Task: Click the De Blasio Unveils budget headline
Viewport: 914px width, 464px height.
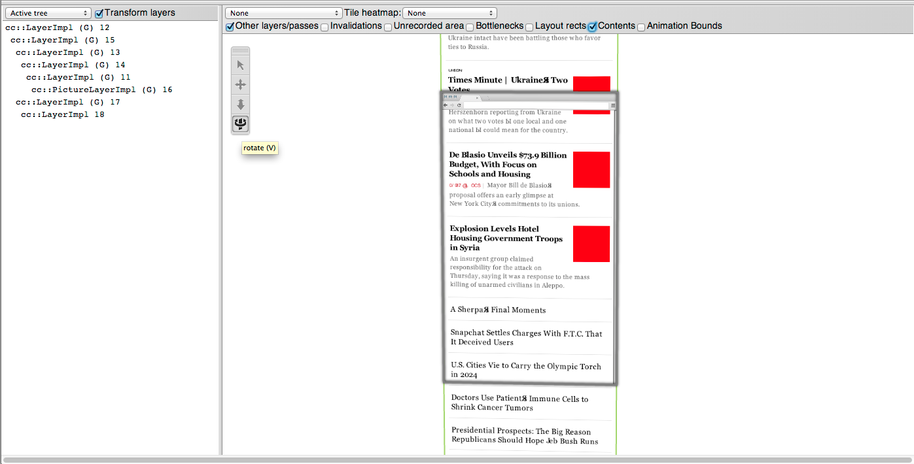Action: point(508,165)
